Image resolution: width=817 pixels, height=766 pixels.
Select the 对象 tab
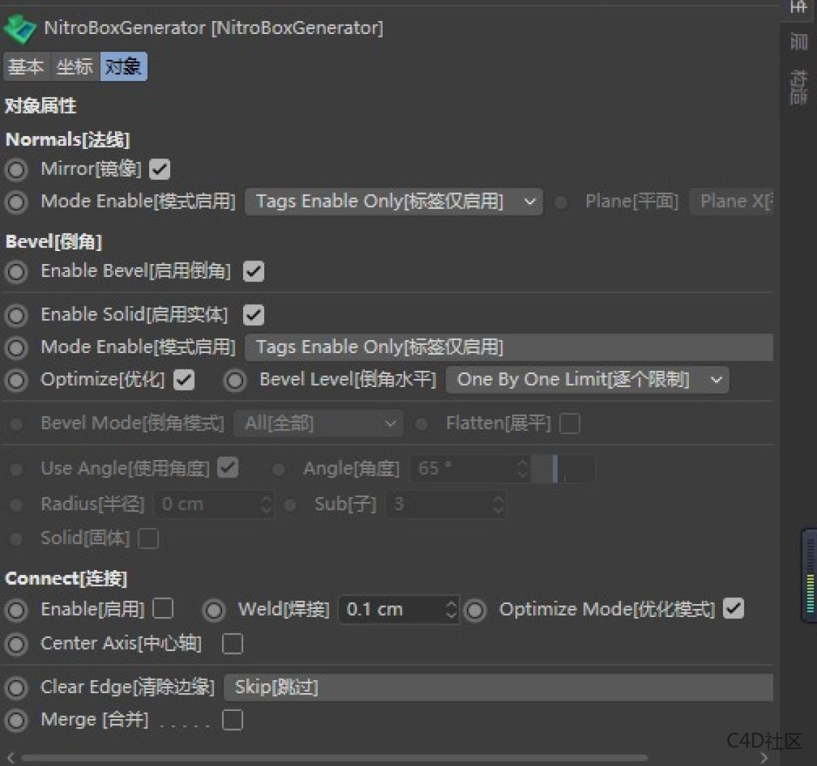tap(123, 67)
